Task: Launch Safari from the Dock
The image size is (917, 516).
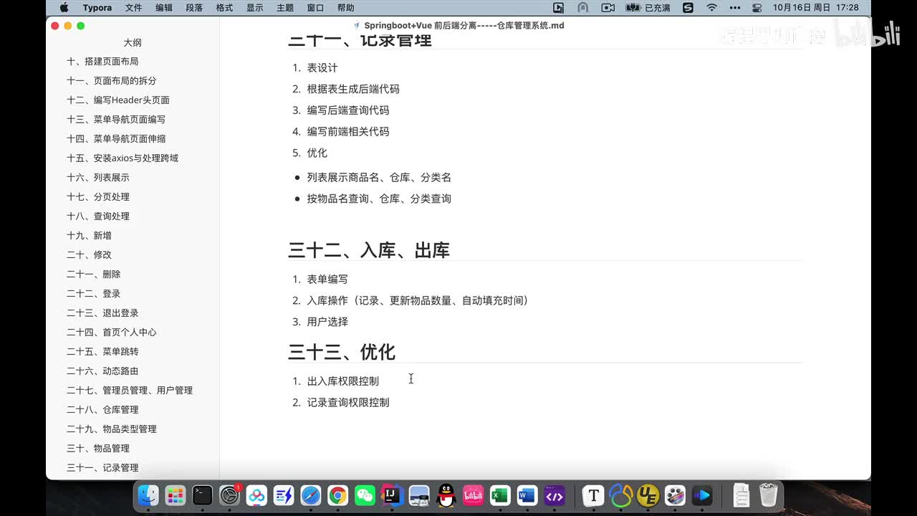Action: 311,495
